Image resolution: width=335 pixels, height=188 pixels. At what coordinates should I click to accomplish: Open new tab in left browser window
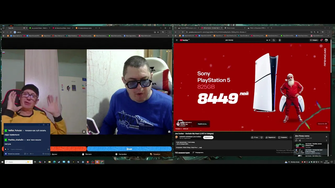pyautogui.click(x=99, y=28)
